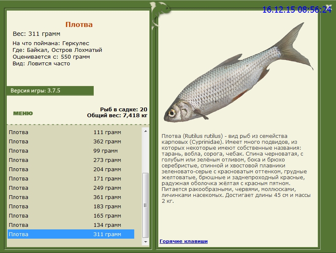
Task: Select the Плотва 361 грамм entry
Action: 71,197
